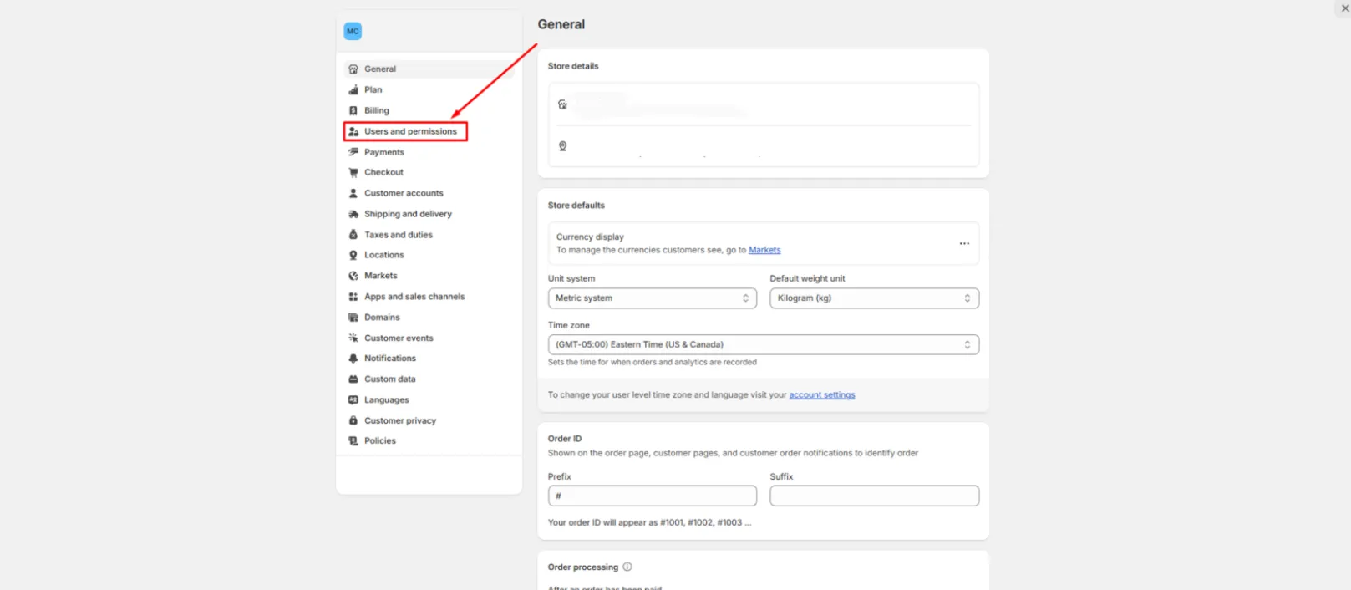Screen dimensions: 1351x590
Task: Click the order ID Suffix field
Action: point(874,496)
